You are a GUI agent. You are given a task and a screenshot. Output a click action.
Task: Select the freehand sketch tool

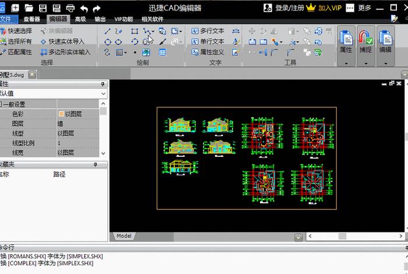click(118, 31)
